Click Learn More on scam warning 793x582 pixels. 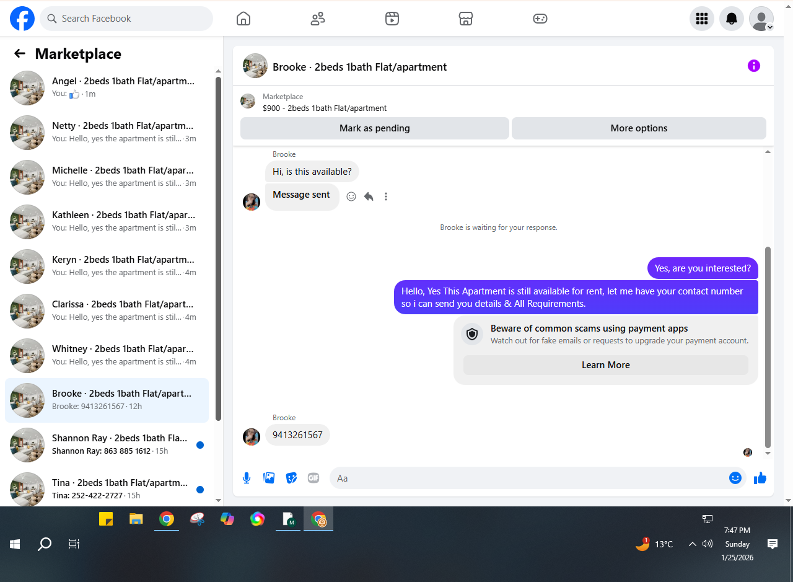[606, 365]
